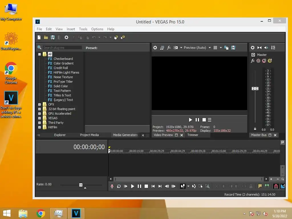Insert a Marker using the flag icon
The image size is (292, 219).
coord(260,186)
